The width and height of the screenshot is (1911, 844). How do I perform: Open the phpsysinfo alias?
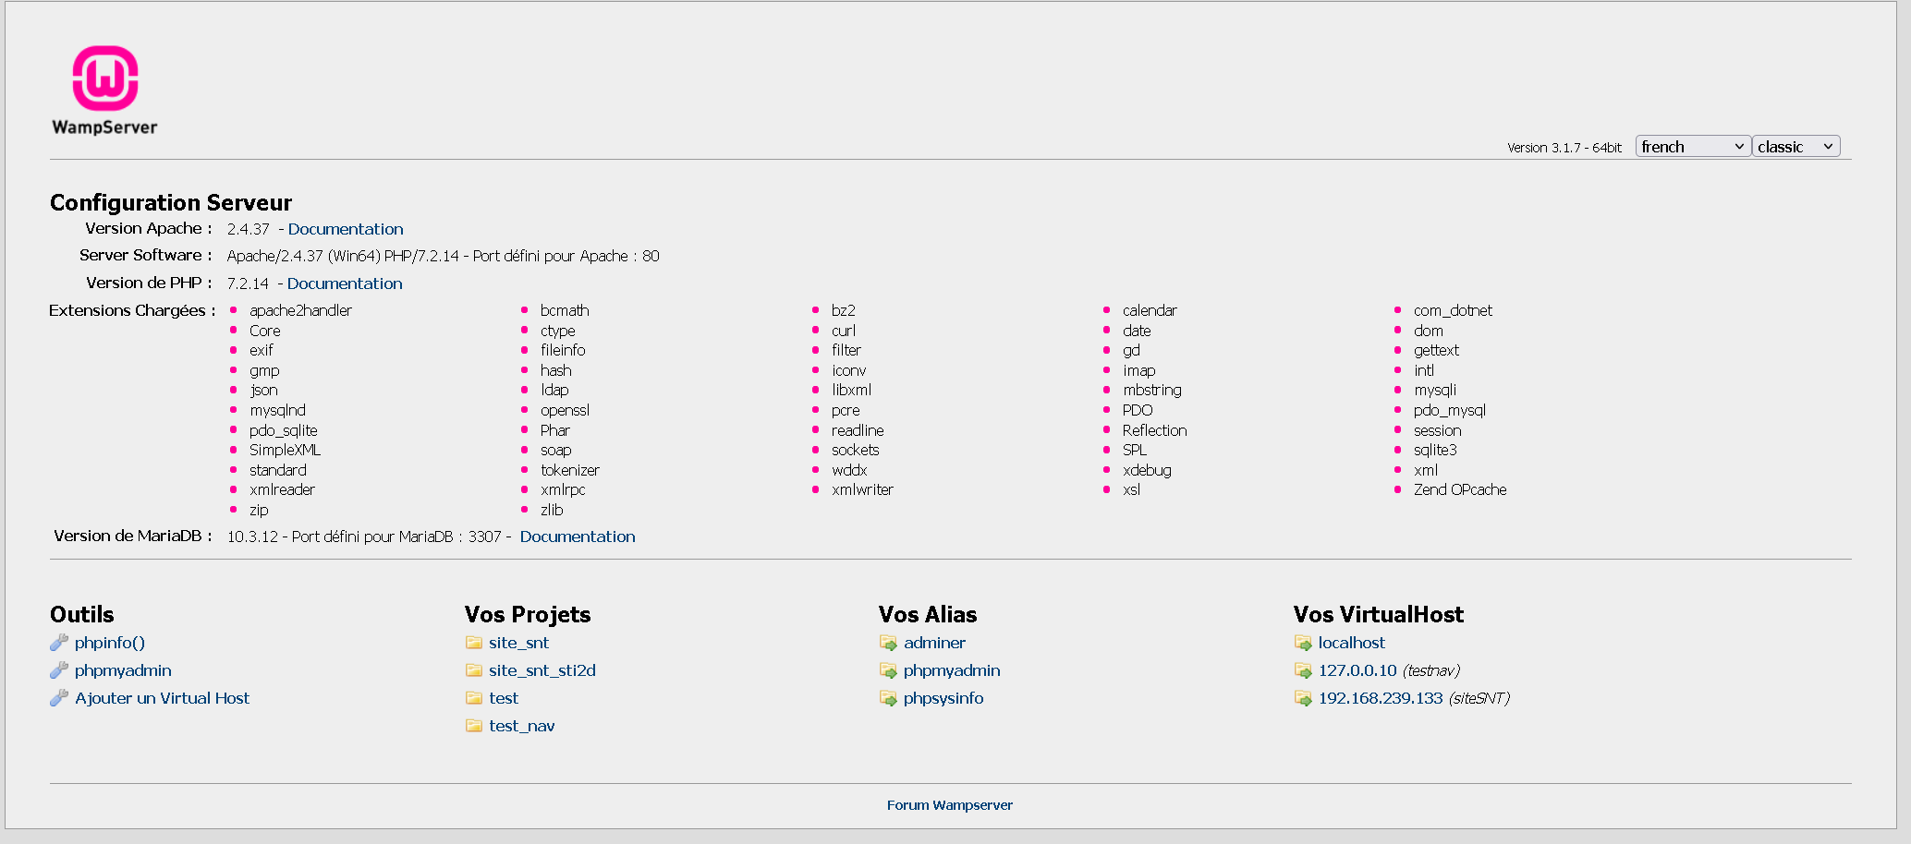pyautogui.click(x=943, y=698)
